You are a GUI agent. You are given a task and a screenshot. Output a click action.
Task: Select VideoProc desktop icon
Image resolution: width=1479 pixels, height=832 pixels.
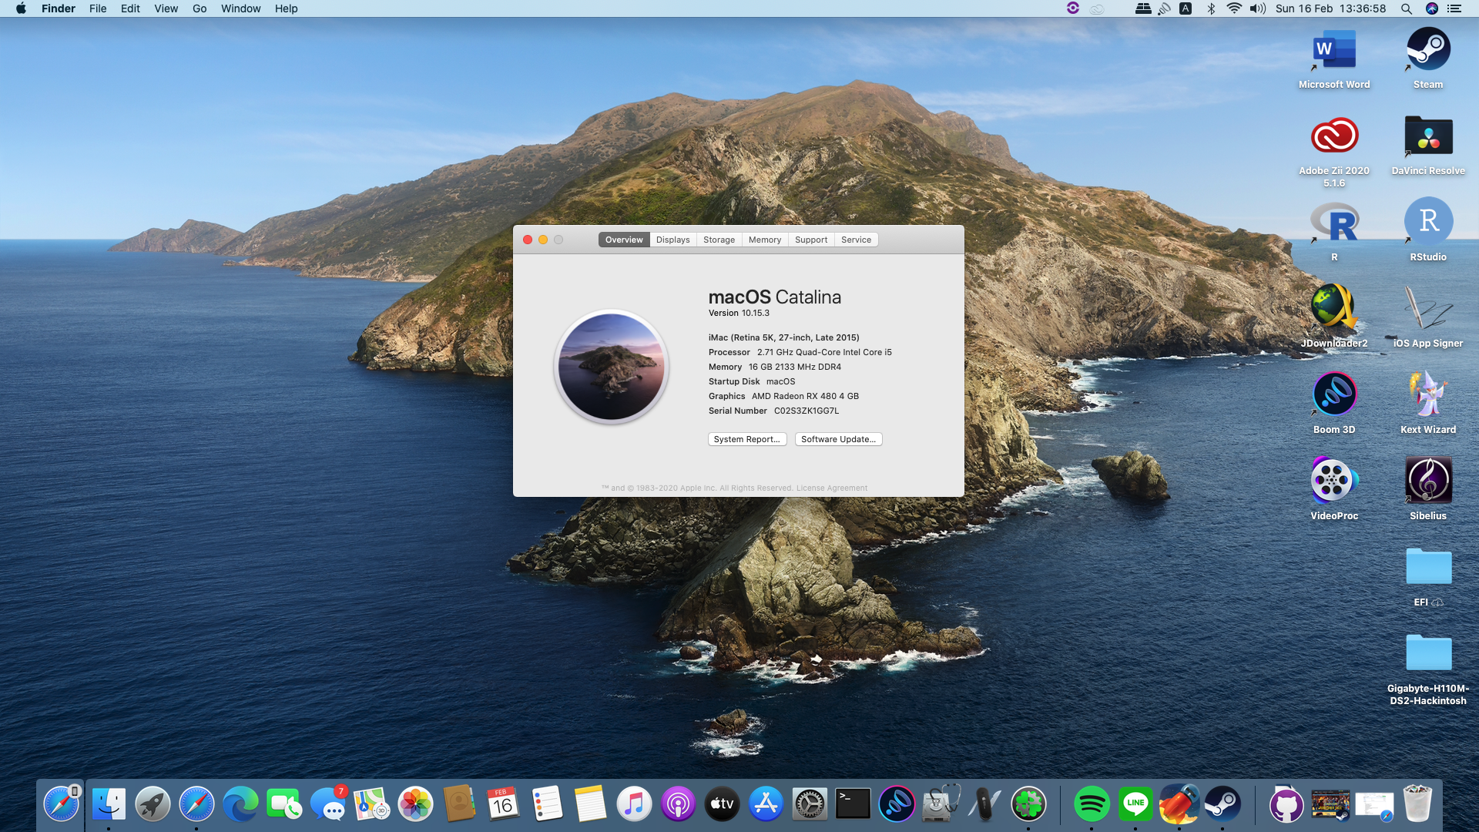(x=1334, y=481)
